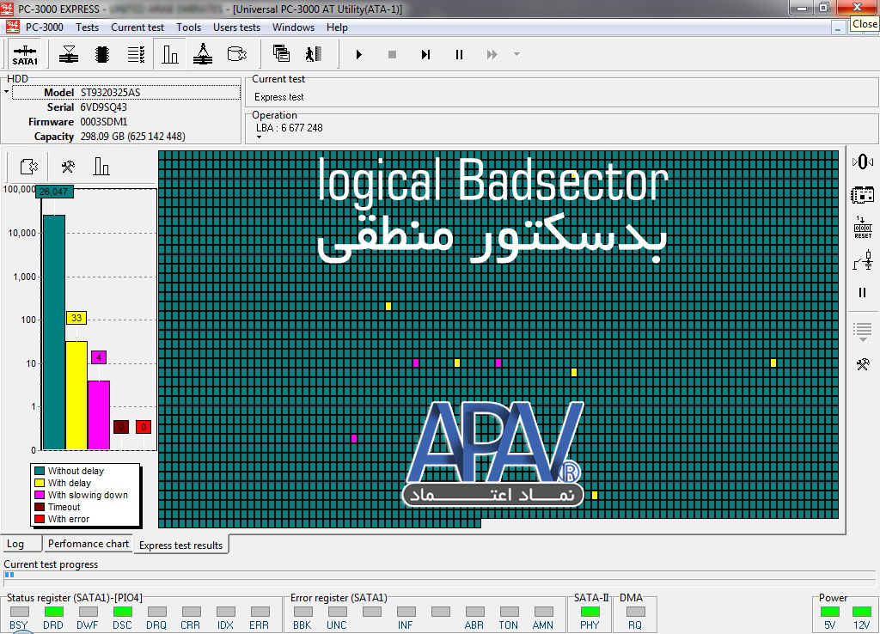
Task: Open the bar chart surface test icon
Action: pos(170,54)
